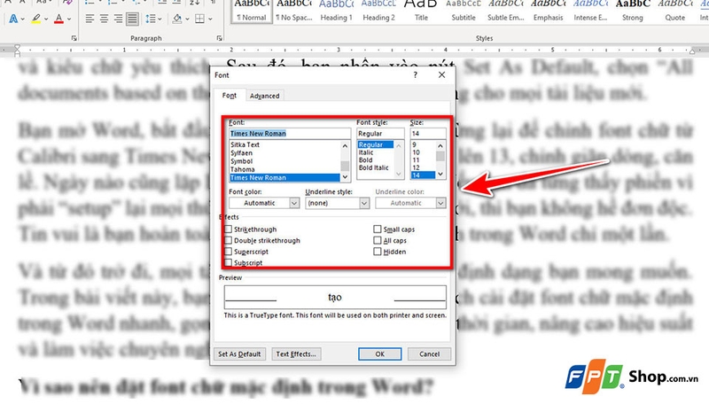Screen dimensions: 709x404
Task: Open the Underline style dropdown
Action: pyautogui.click(x=364, y=204)
